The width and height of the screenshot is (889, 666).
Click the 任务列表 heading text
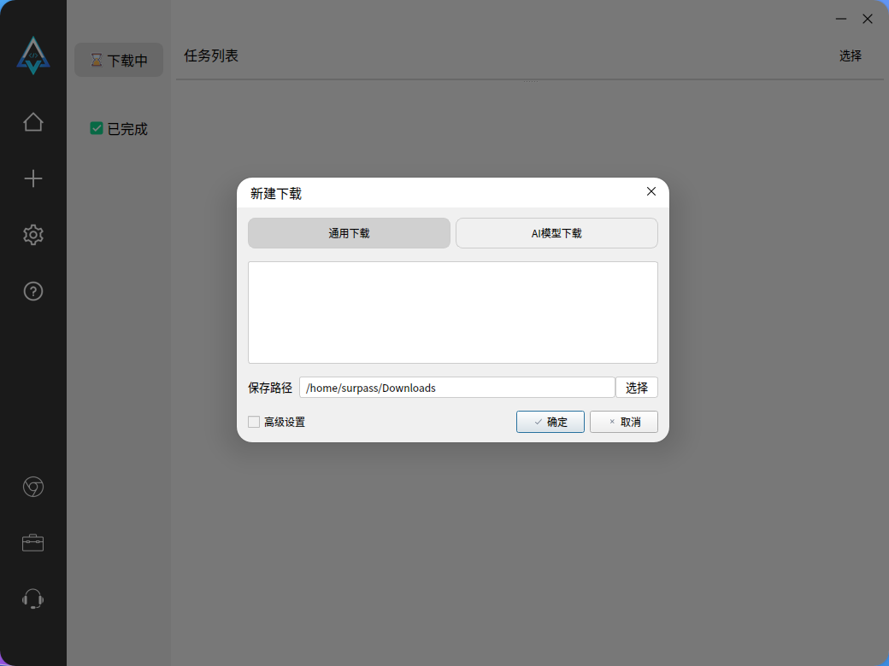[211, 55]
